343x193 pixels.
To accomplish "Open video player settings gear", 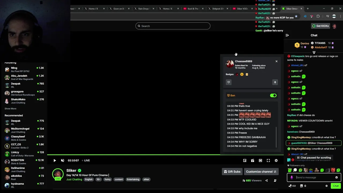I will [276, 161].
